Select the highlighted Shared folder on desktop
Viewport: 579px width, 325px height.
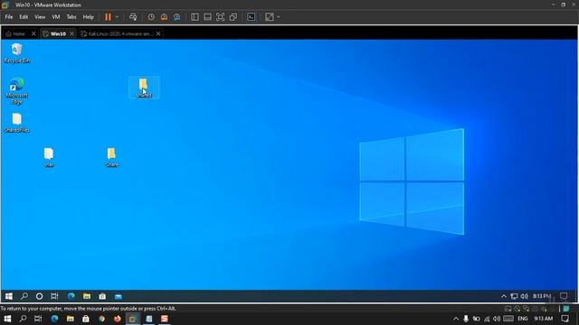tap(144, 88)
